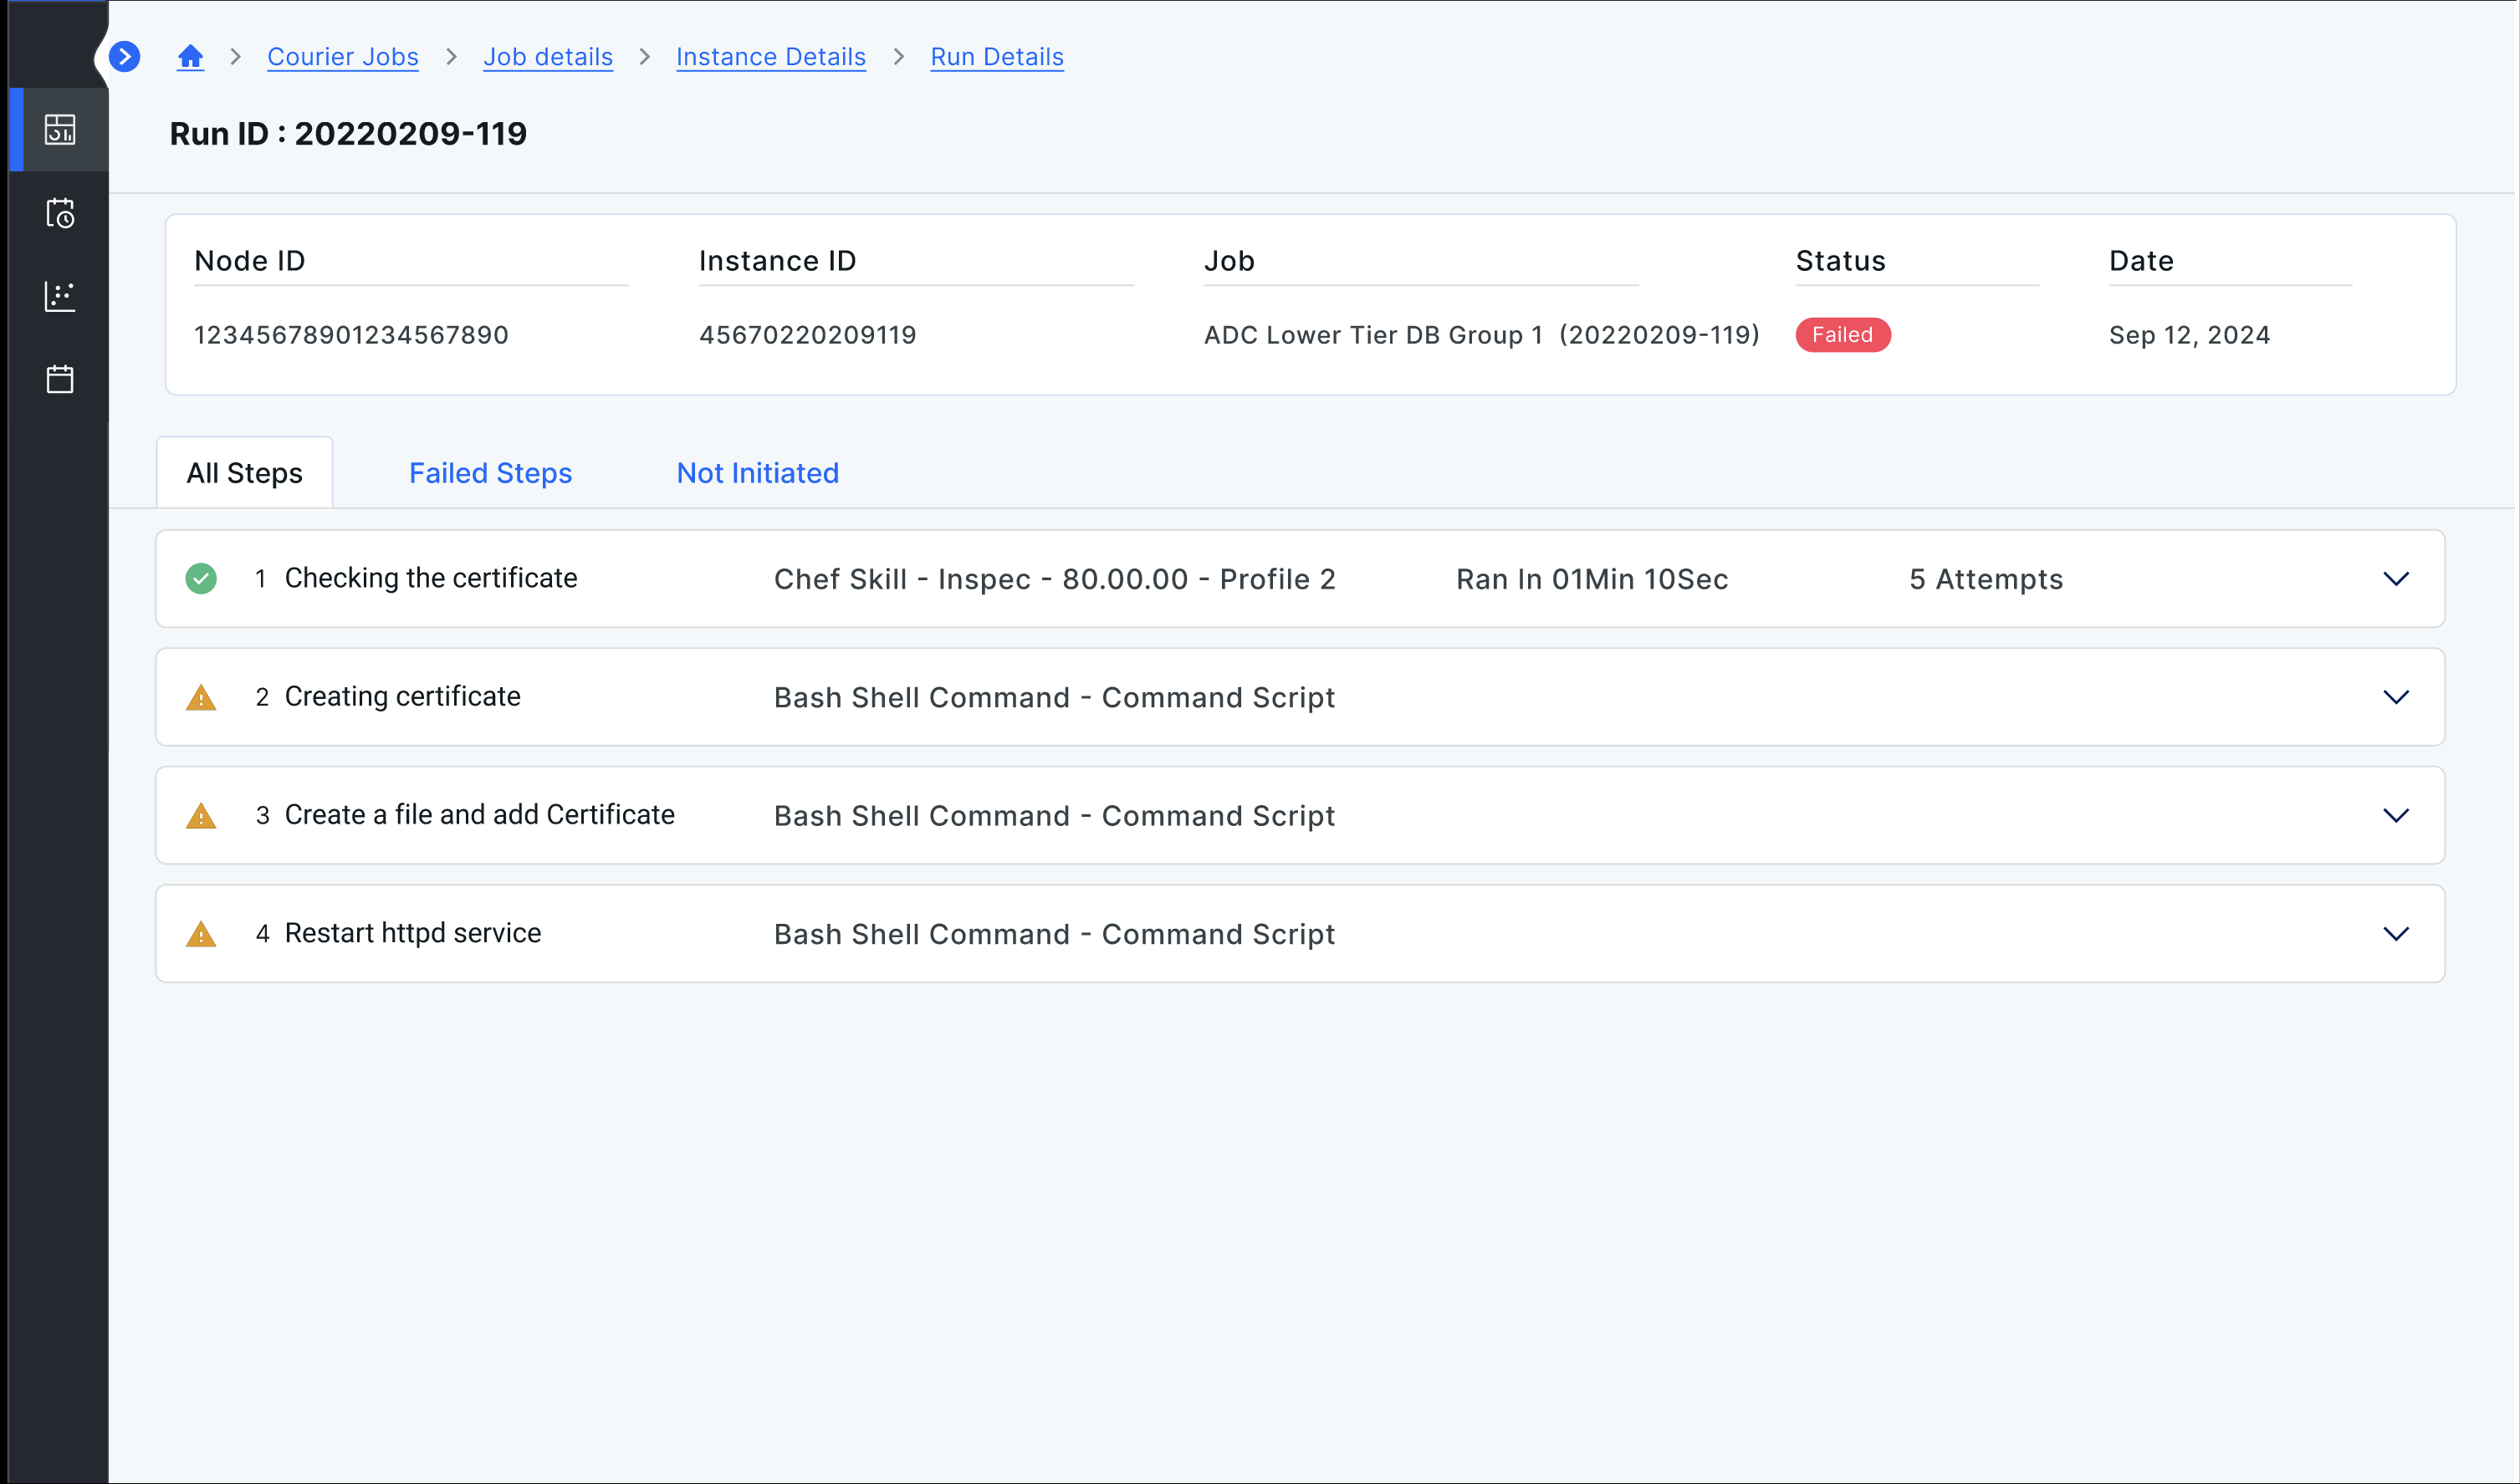Viewport: 2520px width, 1484px height.
Task: Open the dashboard icon in sidebar
Action: (60, 130)
